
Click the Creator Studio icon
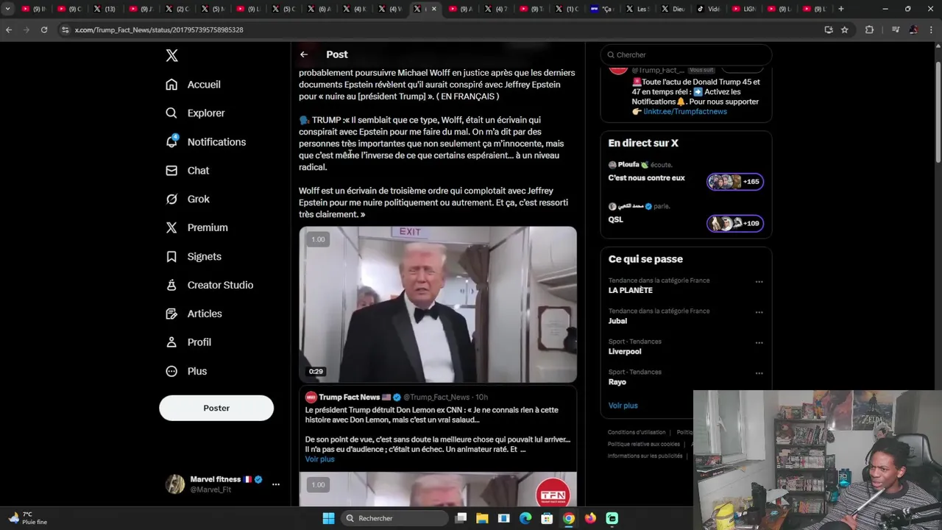171,285
